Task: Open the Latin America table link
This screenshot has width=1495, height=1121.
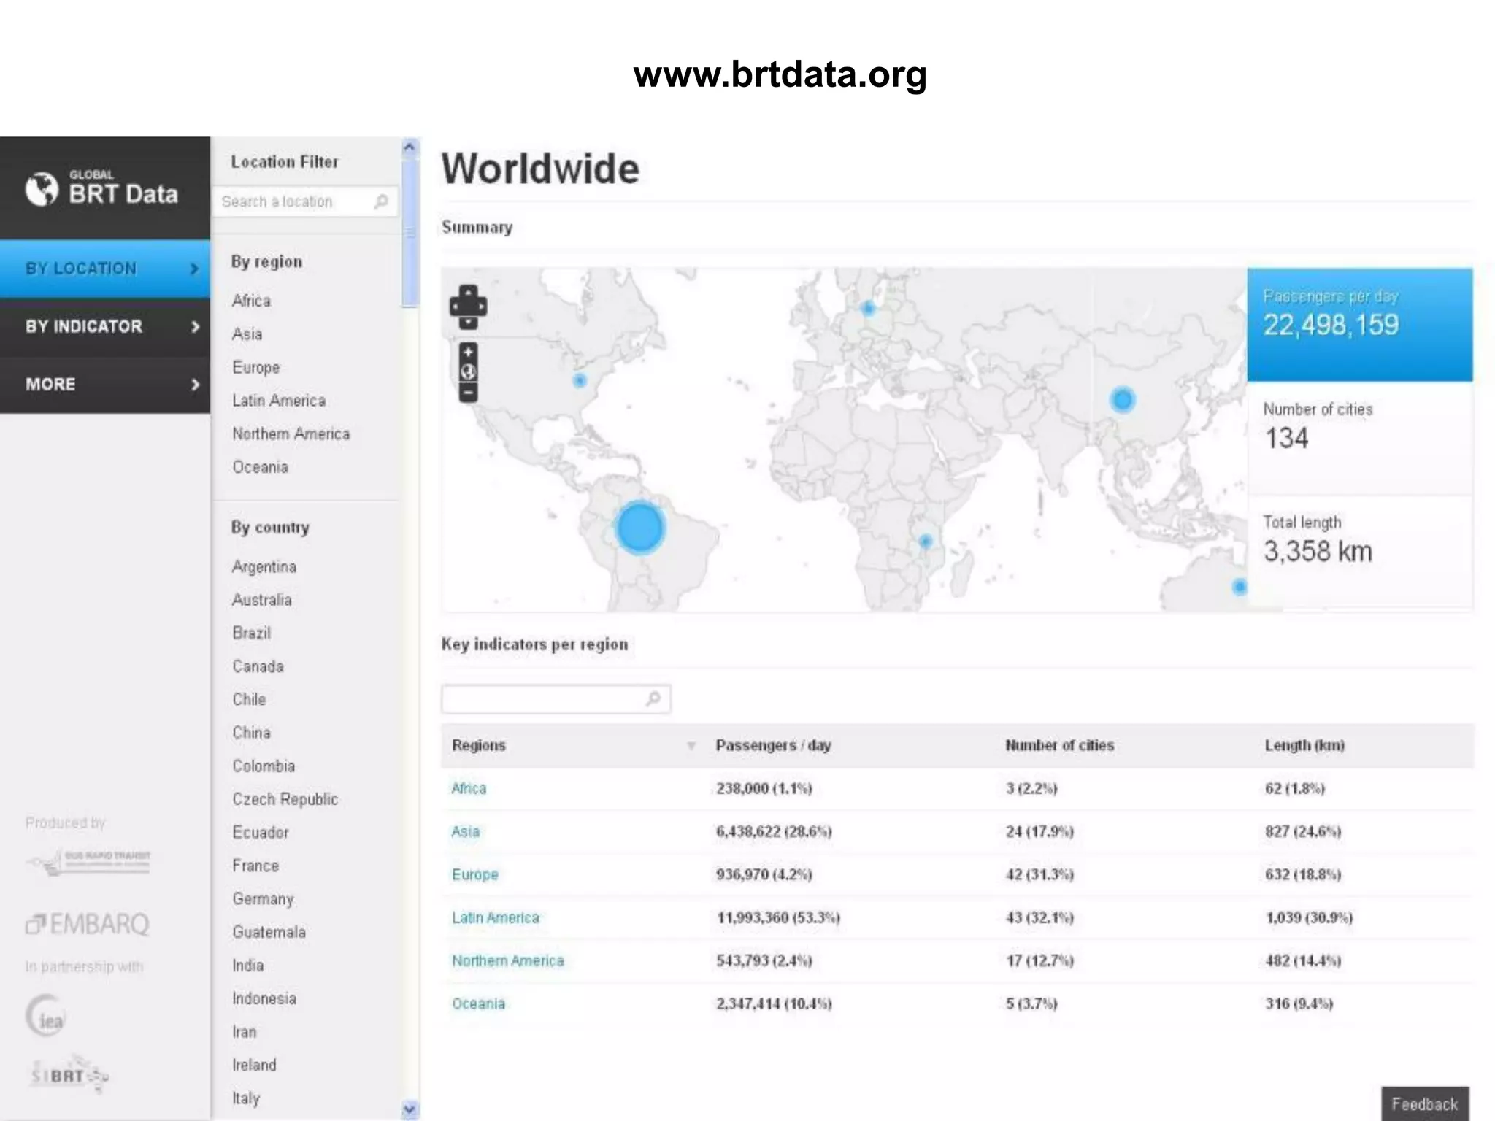Action: tap(495, 917)
